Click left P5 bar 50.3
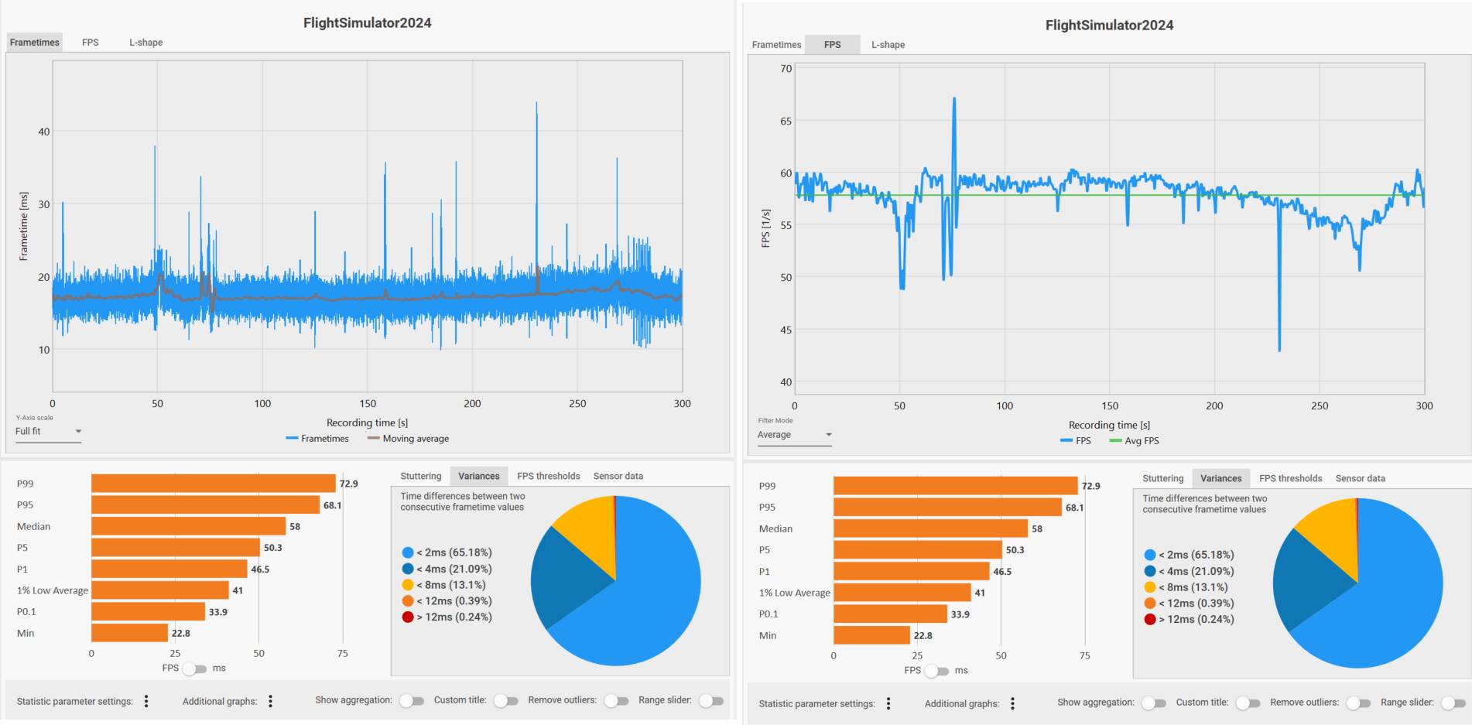The image size is (1472, 725). tap(176, 548)
